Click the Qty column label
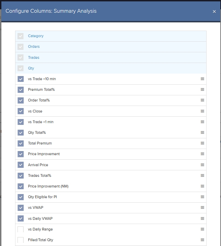This screenshot has width=221, height=246. 31,68
